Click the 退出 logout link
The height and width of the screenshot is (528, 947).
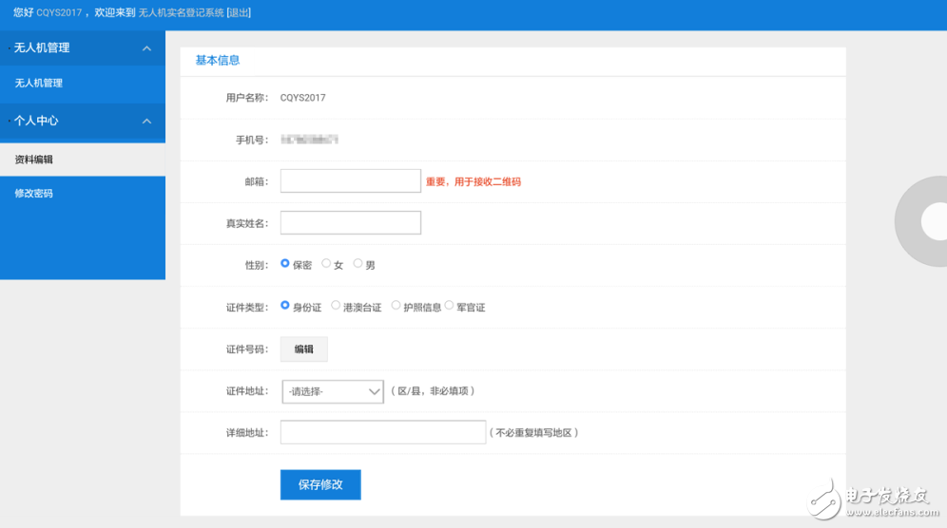(239, 13)
